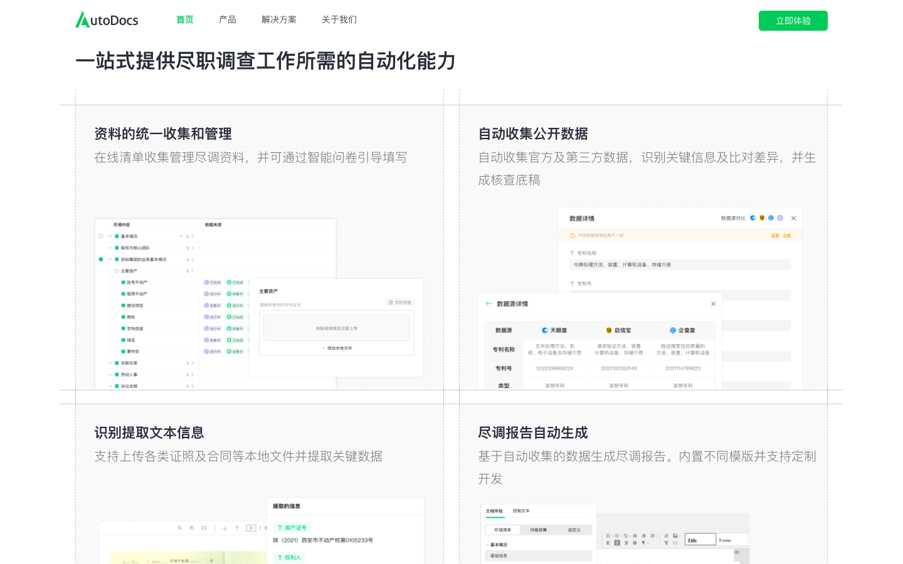Toggle the 主要资产 checkbox
This screenshot has width=903, height=564.
point(117,271)
